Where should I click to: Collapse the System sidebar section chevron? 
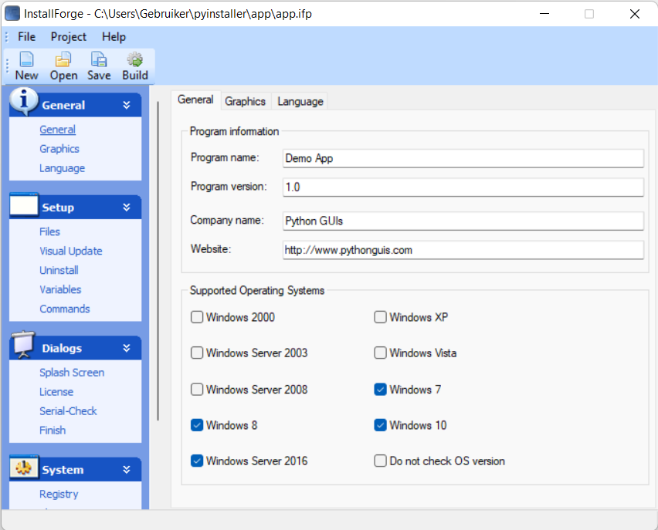[127, 470]
